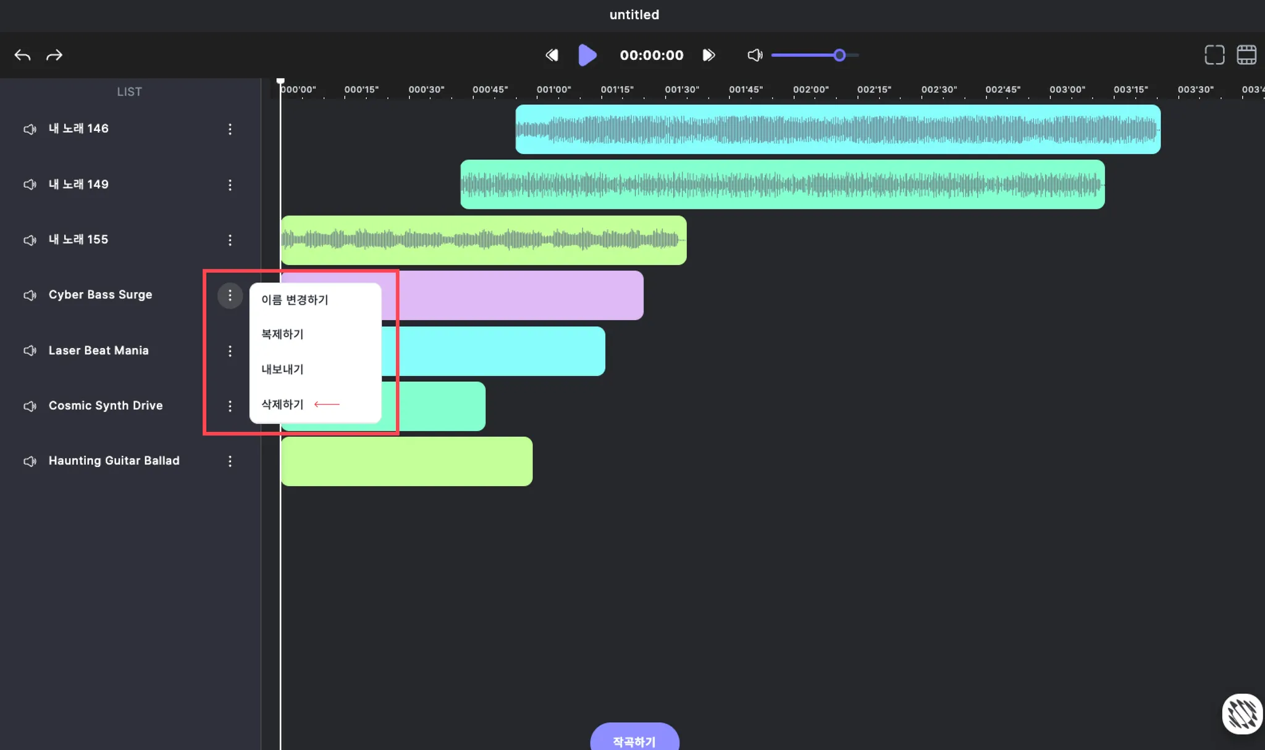Open the three-dot menu for 내 노래 149
This screenshot has height=750, width=1265.
point(230,185)
